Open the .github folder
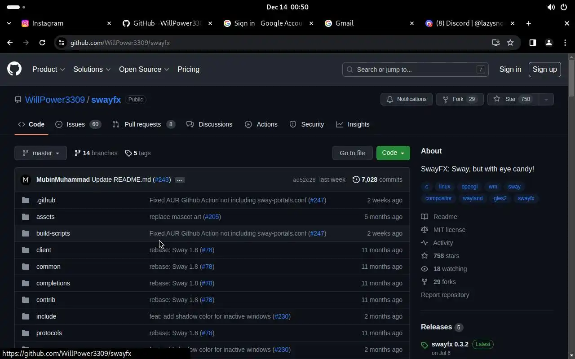This screenshot has width=575, height=359. 46,200
